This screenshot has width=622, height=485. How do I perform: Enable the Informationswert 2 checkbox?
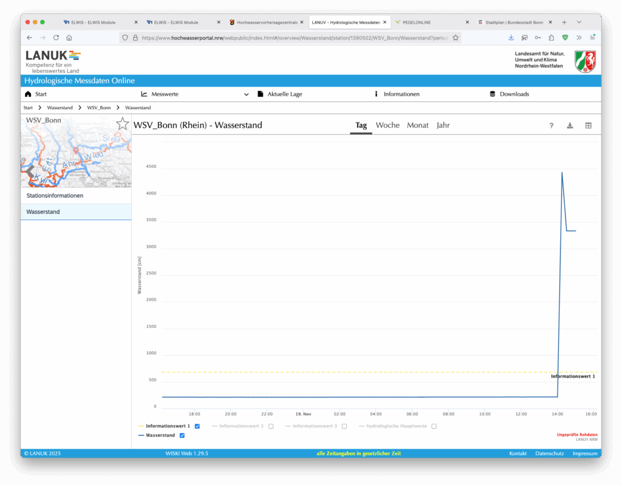[x=271, y=426]
